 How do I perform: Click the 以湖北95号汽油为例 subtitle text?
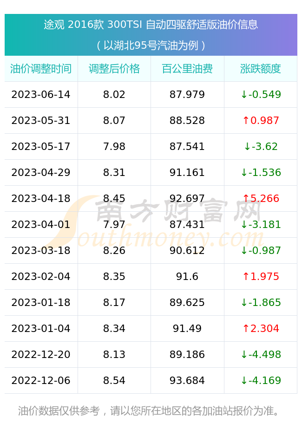coord(151,46)
